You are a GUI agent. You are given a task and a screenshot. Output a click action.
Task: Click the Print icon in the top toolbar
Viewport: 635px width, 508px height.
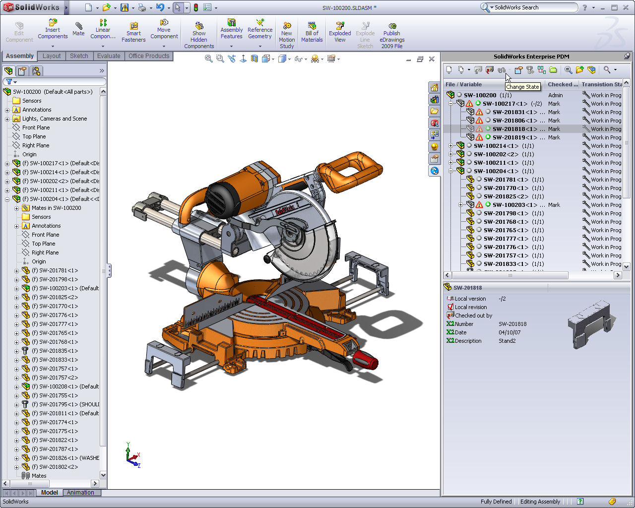[x=142, y=7]
